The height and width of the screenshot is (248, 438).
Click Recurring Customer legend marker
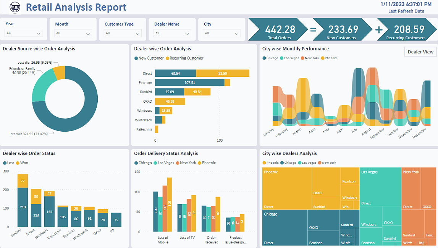pyautogui.click(x=167, y=58)
